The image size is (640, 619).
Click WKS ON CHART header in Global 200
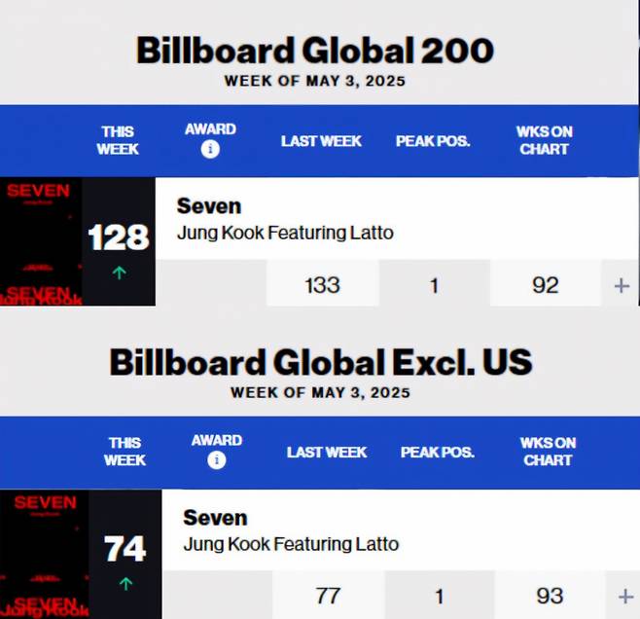coord(544,140)
